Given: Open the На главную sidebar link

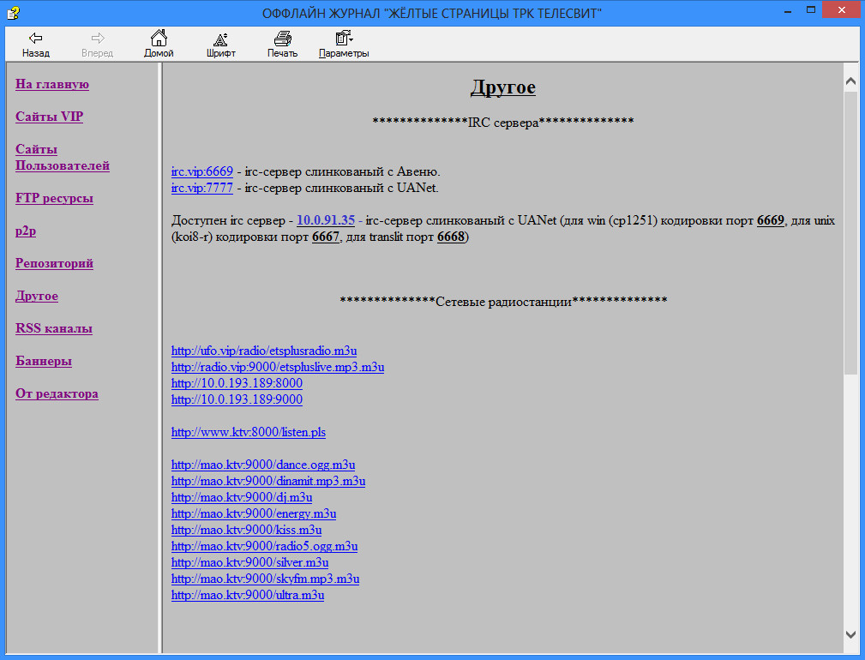Looking at the screenshot, I should [52, 84].
